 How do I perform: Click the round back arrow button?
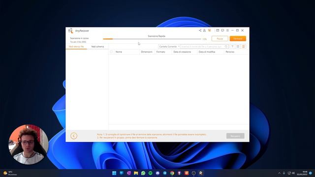pyautogui.click(x=74, y=136)
